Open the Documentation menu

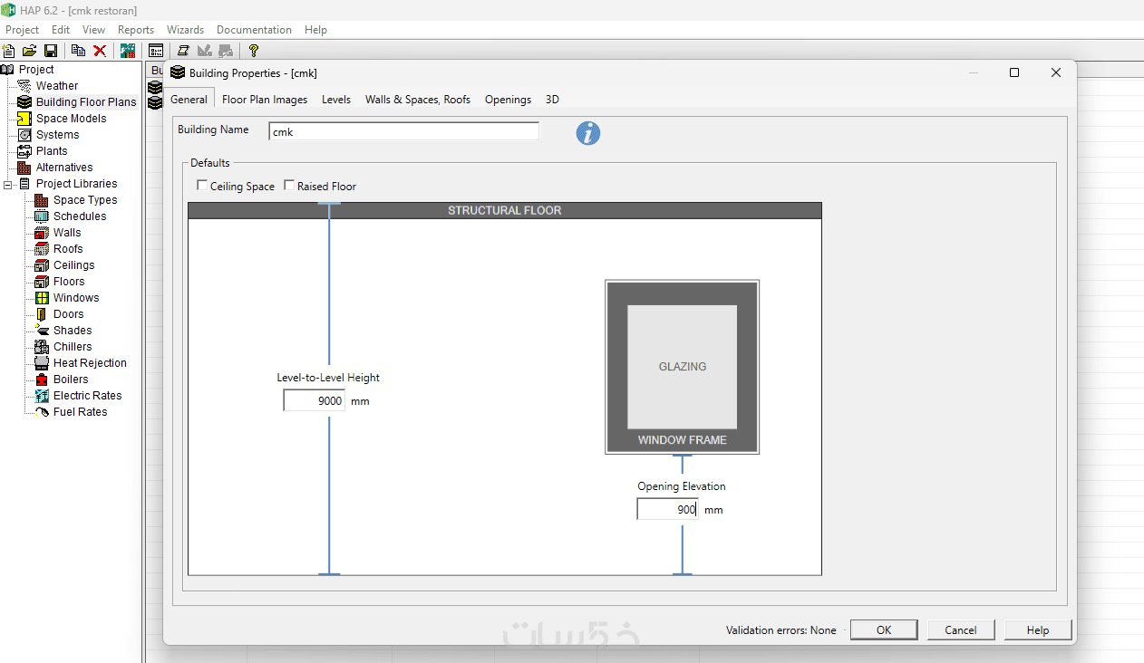255,30
